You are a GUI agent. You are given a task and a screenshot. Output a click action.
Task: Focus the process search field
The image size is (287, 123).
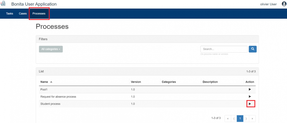[224, 49]
